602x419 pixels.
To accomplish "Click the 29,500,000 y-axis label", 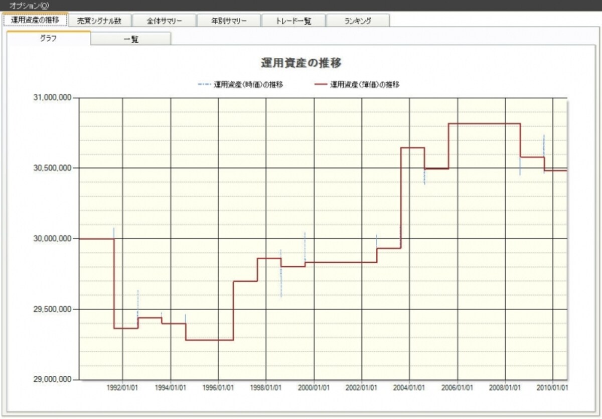I will 53,309.
